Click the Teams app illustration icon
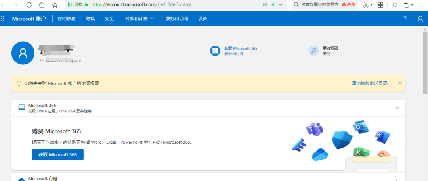The image size is (428, 181). tap(314, 129)
